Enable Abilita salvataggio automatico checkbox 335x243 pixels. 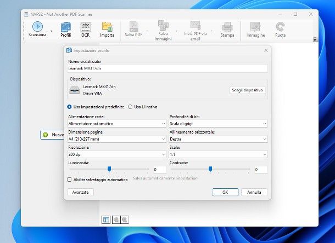coord(70,179)
